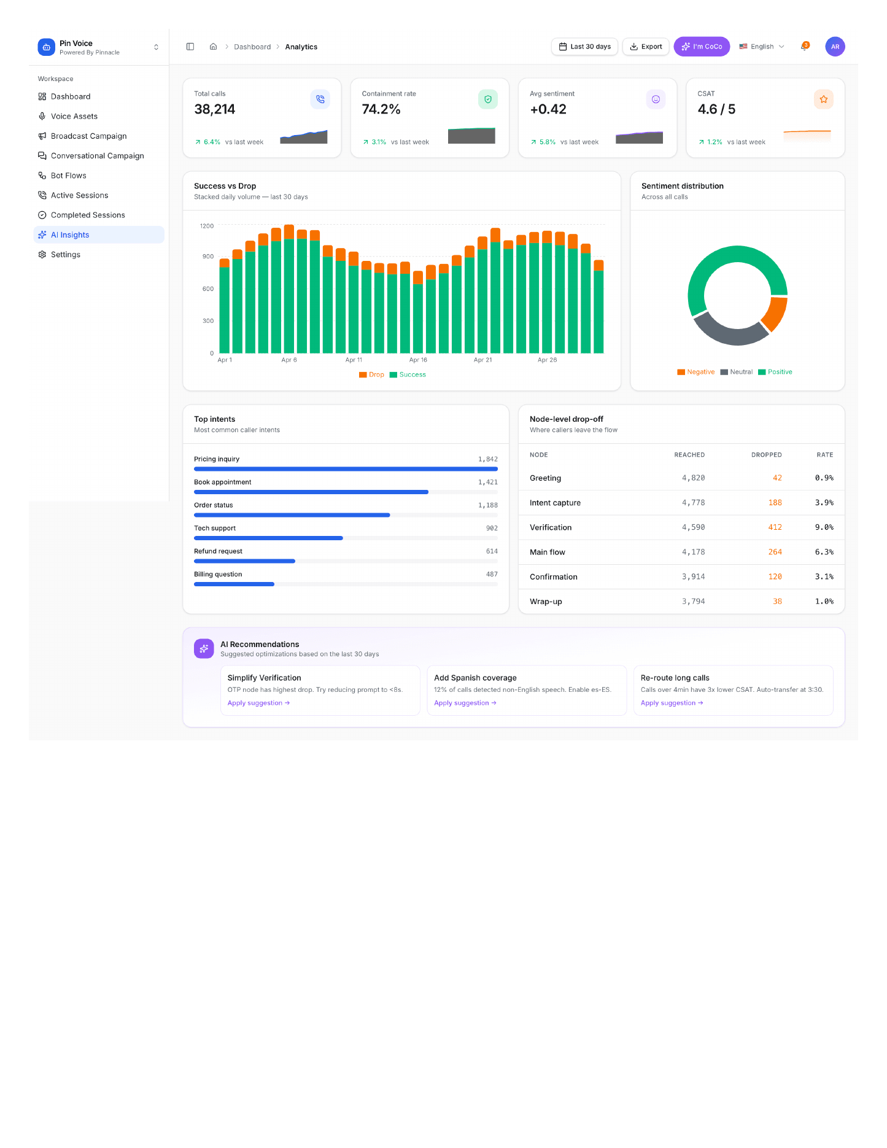Click the Avg sentiment smiley icon
The height and width of the screenshot is (1148, 887).
point(656,99)
